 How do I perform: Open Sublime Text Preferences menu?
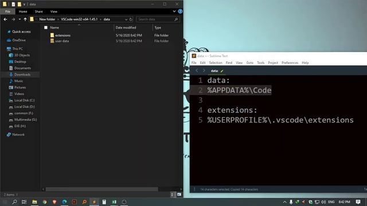(290, 63)
